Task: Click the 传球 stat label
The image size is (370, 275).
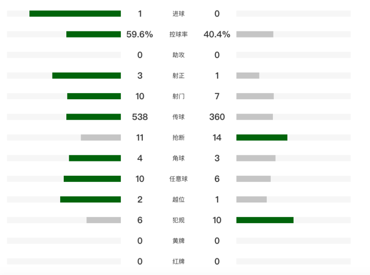Action: click(x=178, y=117)
